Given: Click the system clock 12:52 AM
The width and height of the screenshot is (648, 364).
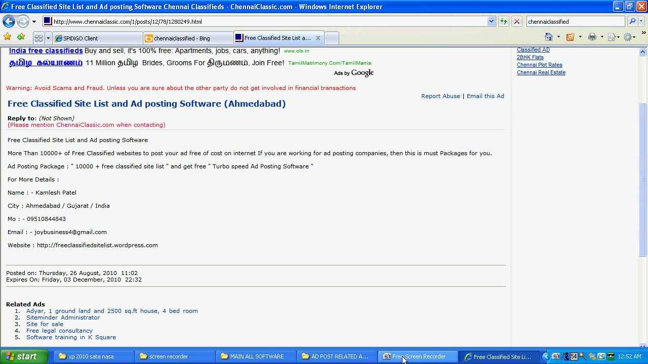Looking at the screenshot, I should pyautogui.click(x=629, y=356).
